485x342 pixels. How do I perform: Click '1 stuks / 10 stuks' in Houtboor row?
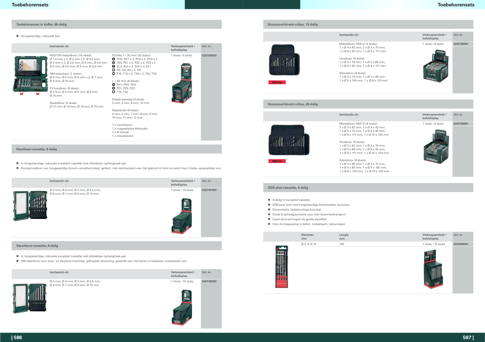(182, 190)
